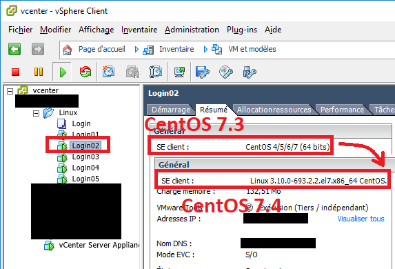The height and width of the screenshot is (269, 395).
Task: Open the Inventaire menu
Action: tap(139, 30)
